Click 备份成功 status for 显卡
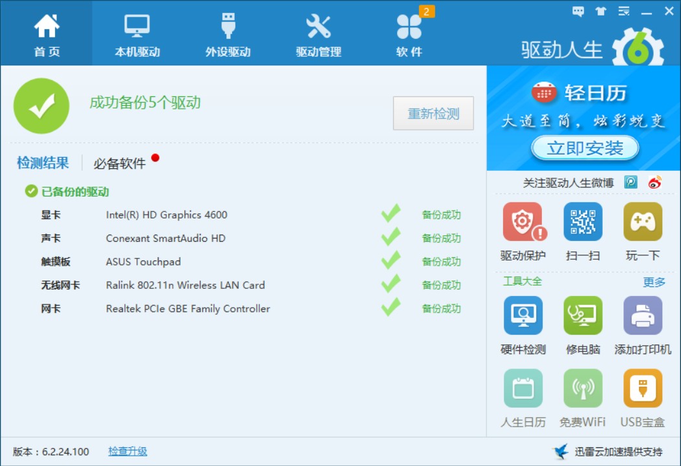This screenshot has width=681, height=466. pyautogui.click(x=441, y=215)
